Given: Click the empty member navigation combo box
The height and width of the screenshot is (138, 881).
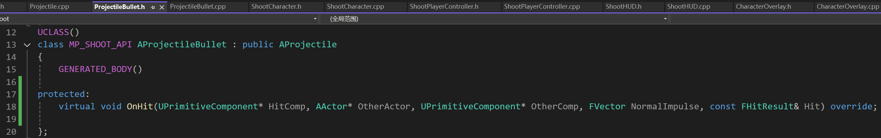Looking at the screenshot, I should pos(773,19).
